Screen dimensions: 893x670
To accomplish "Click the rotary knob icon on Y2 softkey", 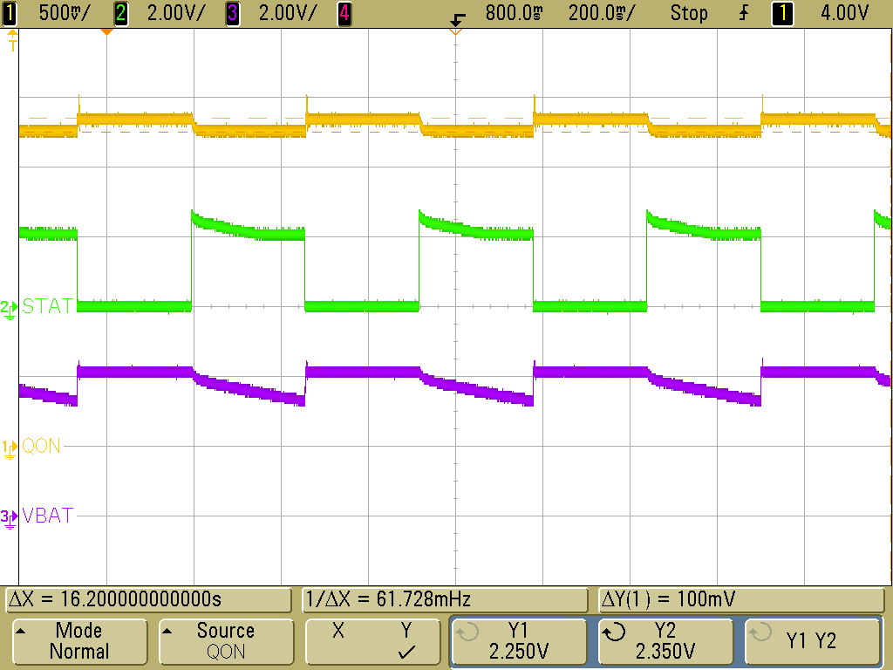I will (614, 632).
